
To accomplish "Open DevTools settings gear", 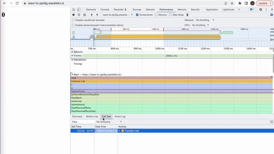I will (261, 9).
